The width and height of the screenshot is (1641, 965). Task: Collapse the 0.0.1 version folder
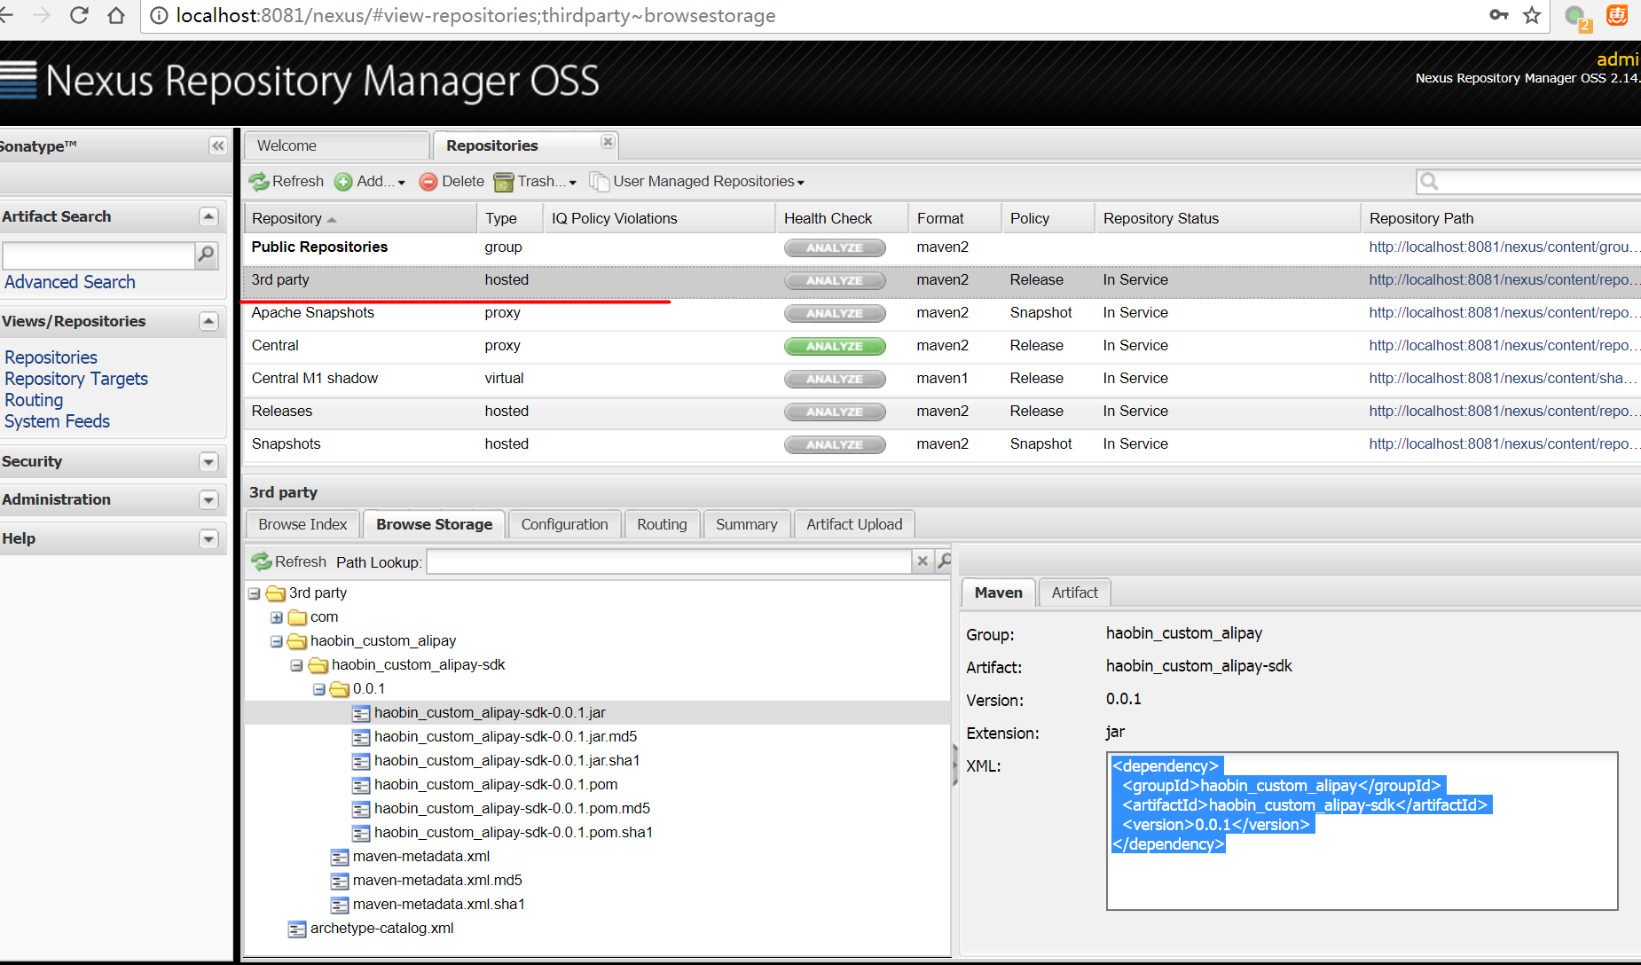(x=318, y=689)
